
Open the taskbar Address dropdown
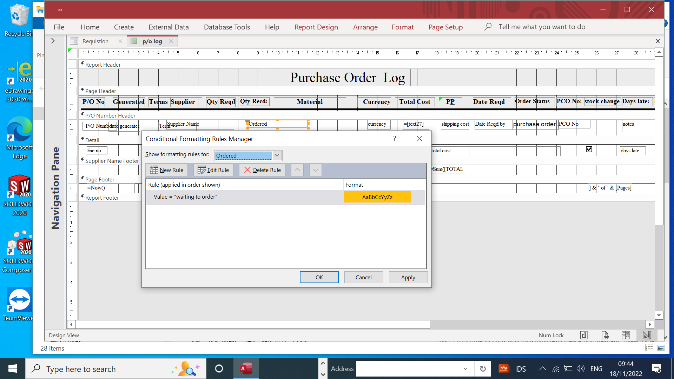(465, 369)
